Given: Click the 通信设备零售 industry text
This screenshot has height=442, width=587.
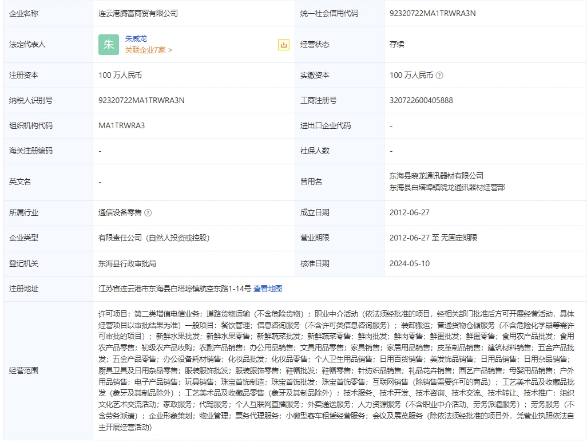Looking at the screenshot, I should [x=120, y=212].
